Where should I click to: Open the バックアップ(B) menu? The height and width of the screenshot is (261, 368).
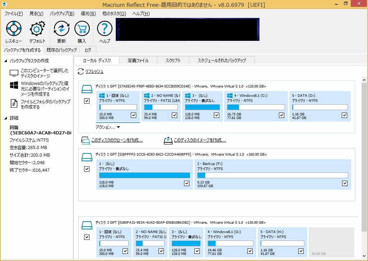click(62, 14)
